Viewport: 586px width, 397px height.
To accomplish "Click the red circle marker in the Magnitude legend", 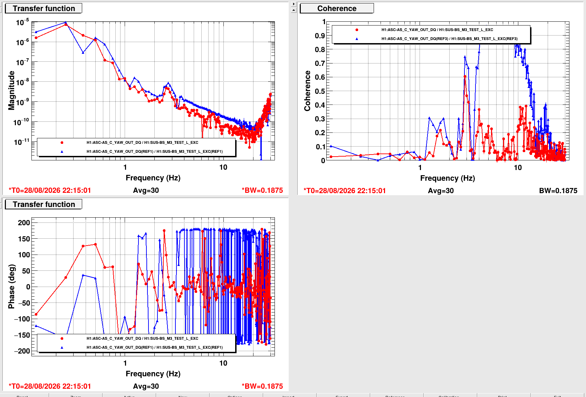I will [62, 142].
